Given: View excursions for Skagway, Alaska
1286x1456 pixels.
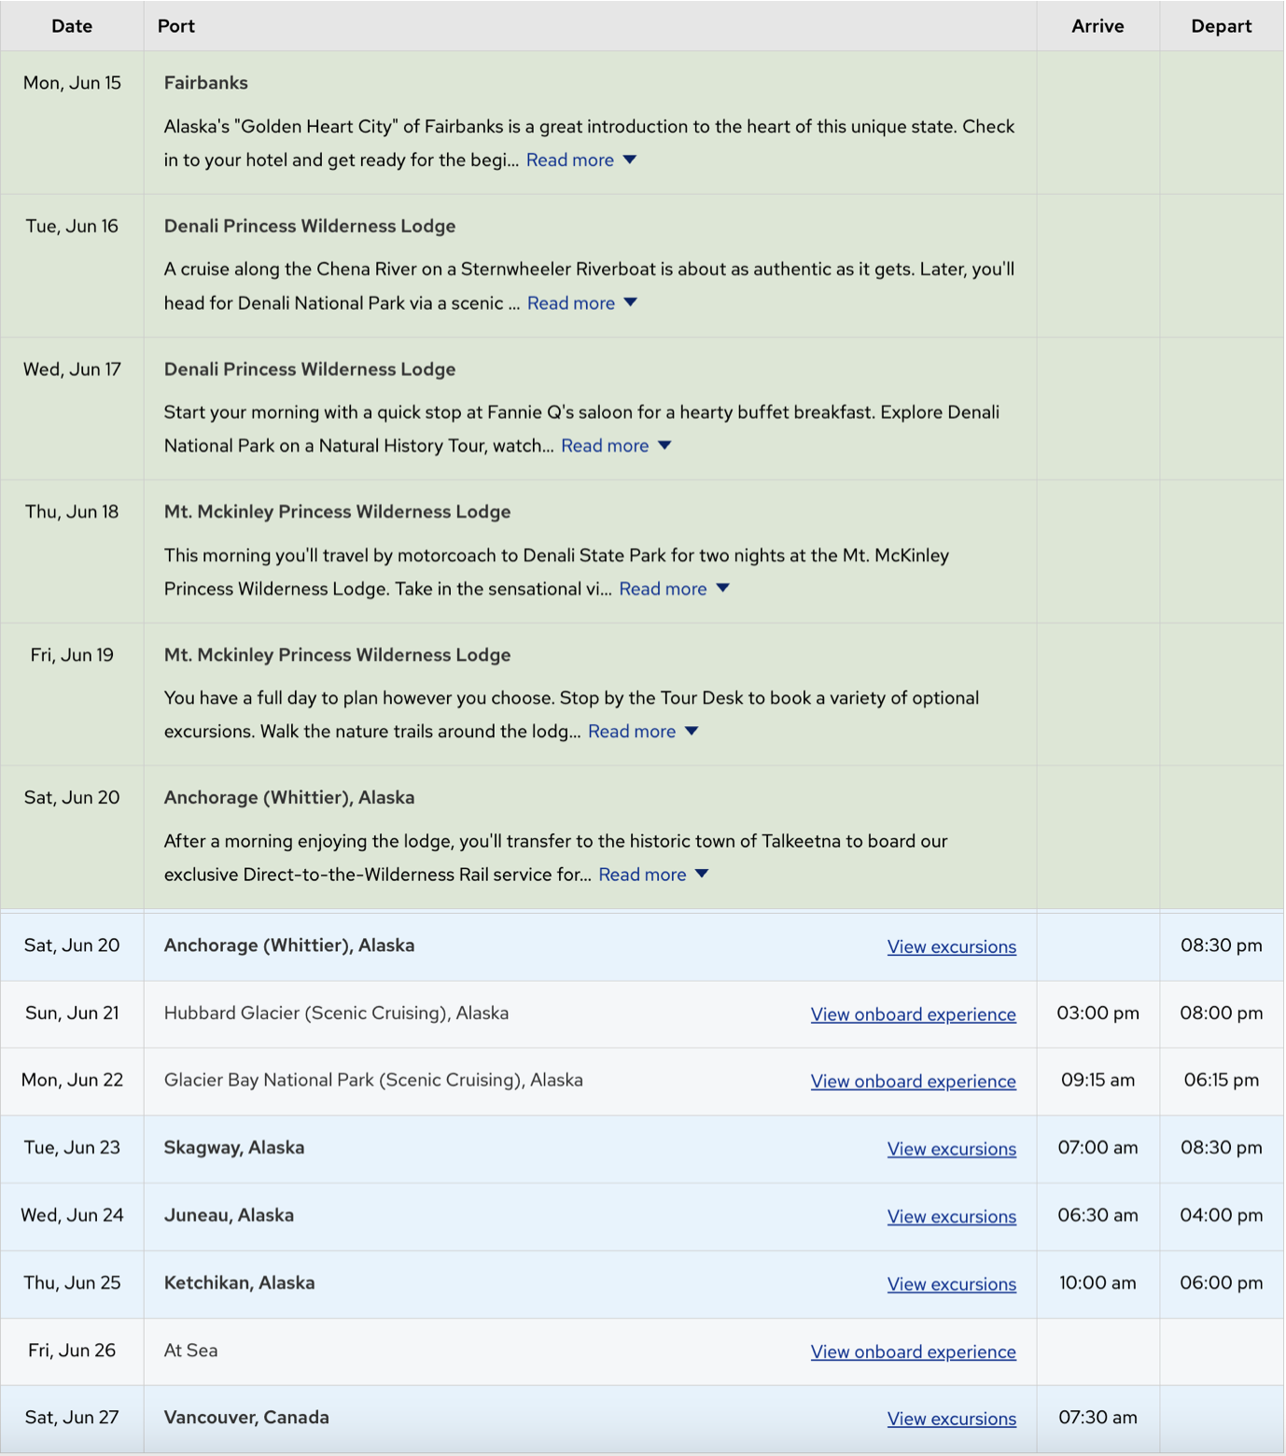Looking at the screenshot, I should click(951, 1149).
